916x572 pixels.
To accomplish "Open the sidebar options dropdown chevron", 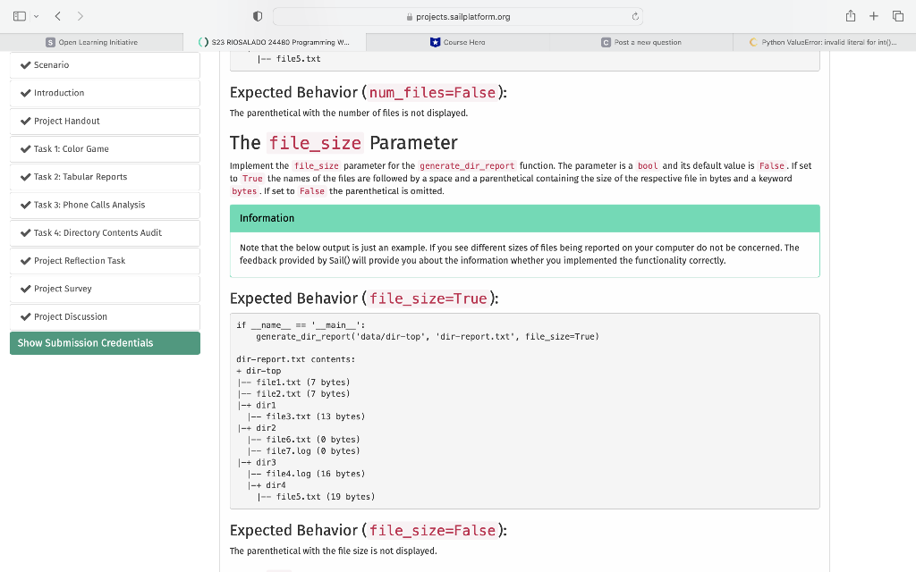I will [36, 16].
